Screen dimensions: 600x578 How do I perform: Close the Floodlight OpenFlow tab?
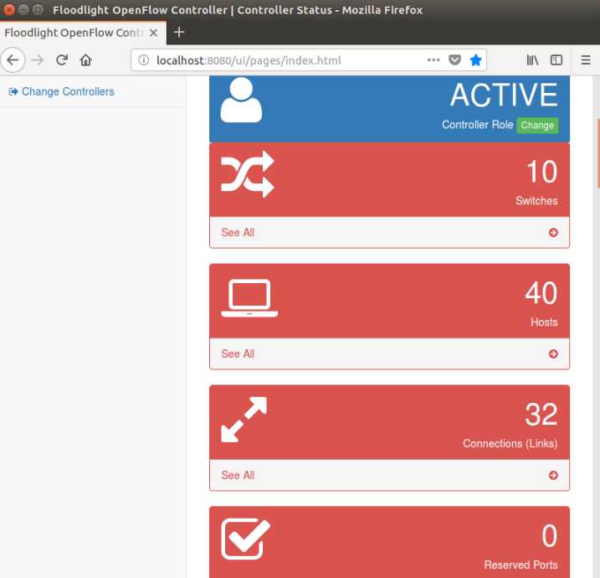click(x=153, y=33)
